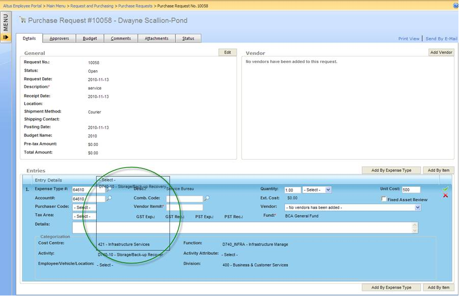Click the Edit button in General
Viewport: 460px width, 296px height.
(x=227, y=52)
